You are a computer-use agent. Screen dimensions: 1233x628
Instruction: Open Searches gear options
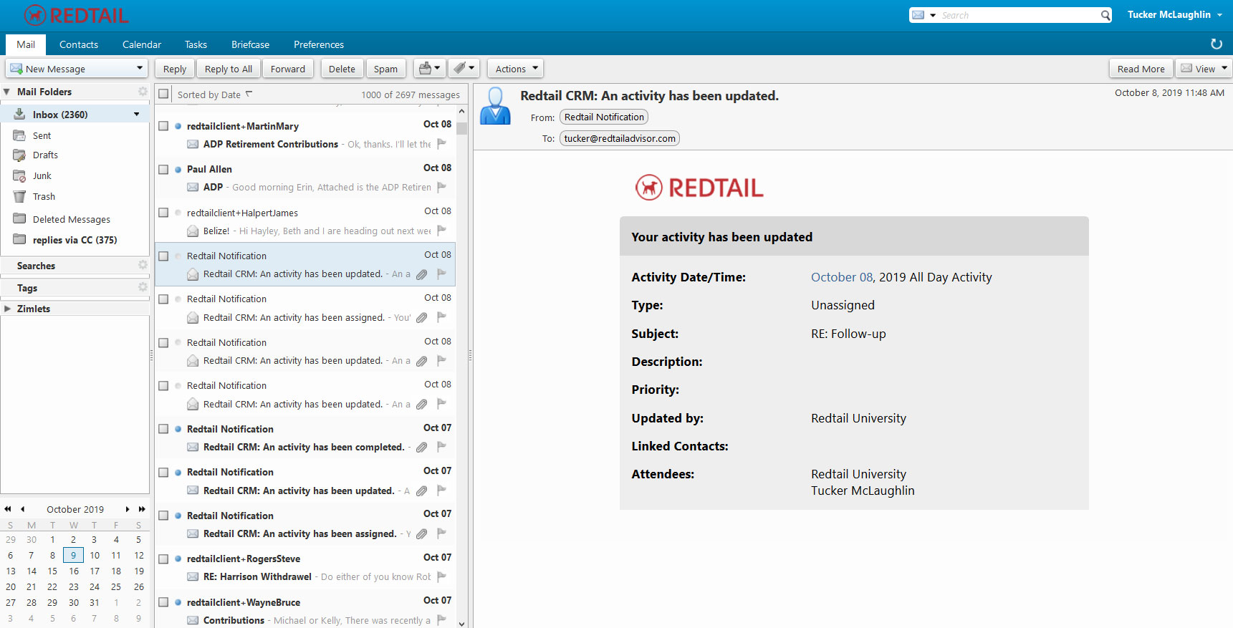coord(143,265)
